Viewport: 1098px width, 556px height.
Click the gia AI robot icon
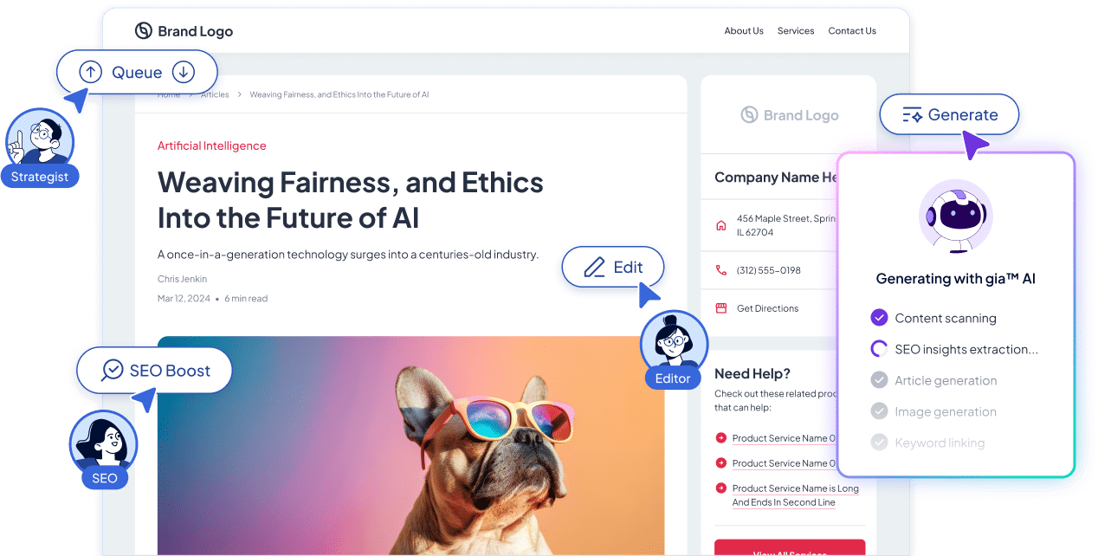coord(955,217)
